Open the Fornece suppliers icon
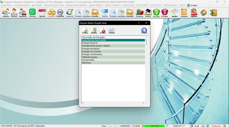This screenshot has height=128, width=229. click(x=14, y=13)
